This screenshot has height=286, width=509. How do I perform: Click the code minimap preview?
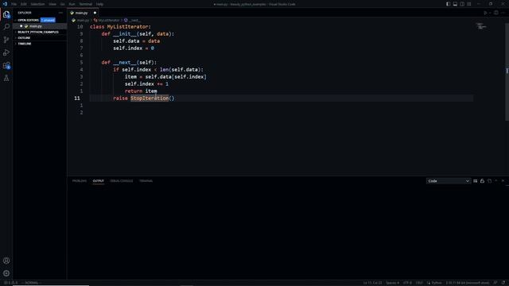481,26
